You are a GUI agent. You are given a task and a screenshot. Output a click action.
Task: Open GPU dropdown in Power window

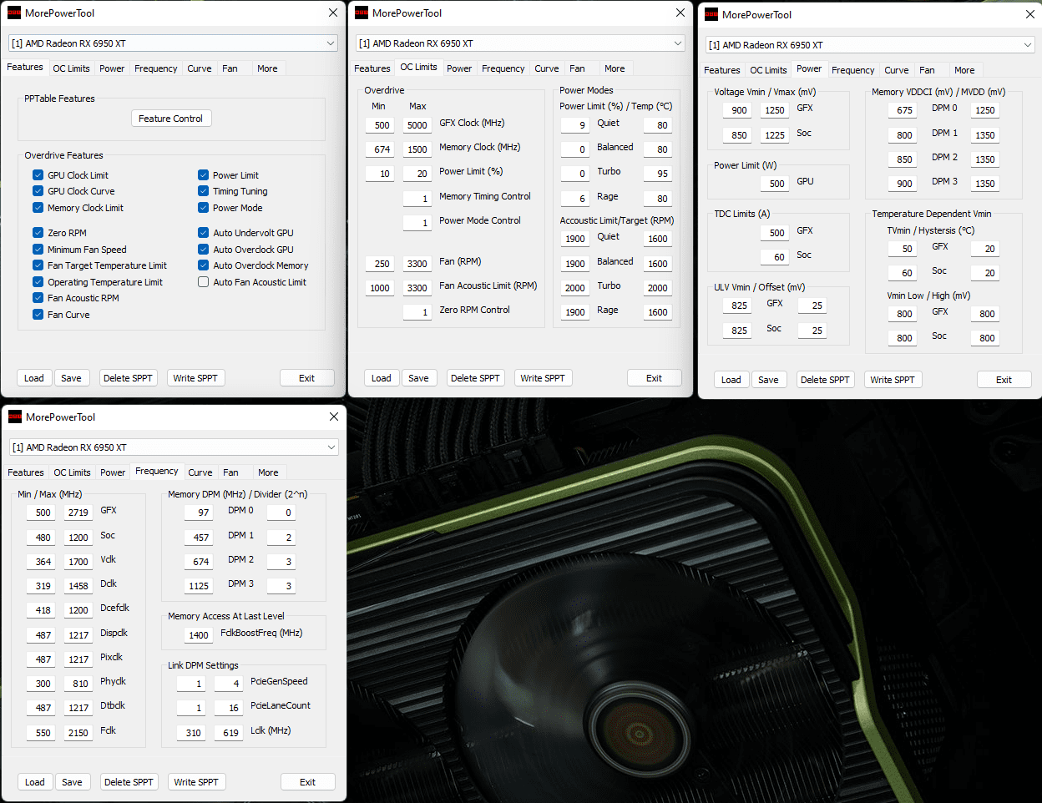[870, 45]
